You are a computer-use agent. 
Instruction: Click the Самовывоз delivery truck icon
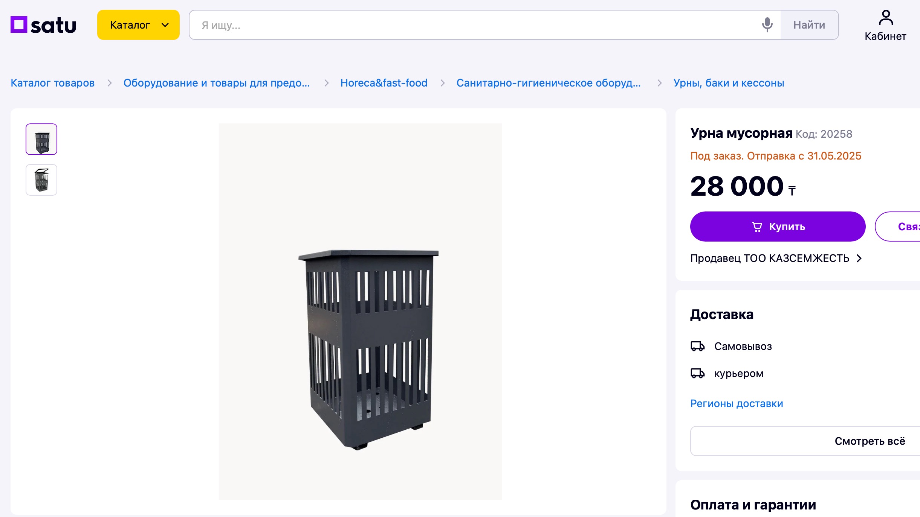697,346
